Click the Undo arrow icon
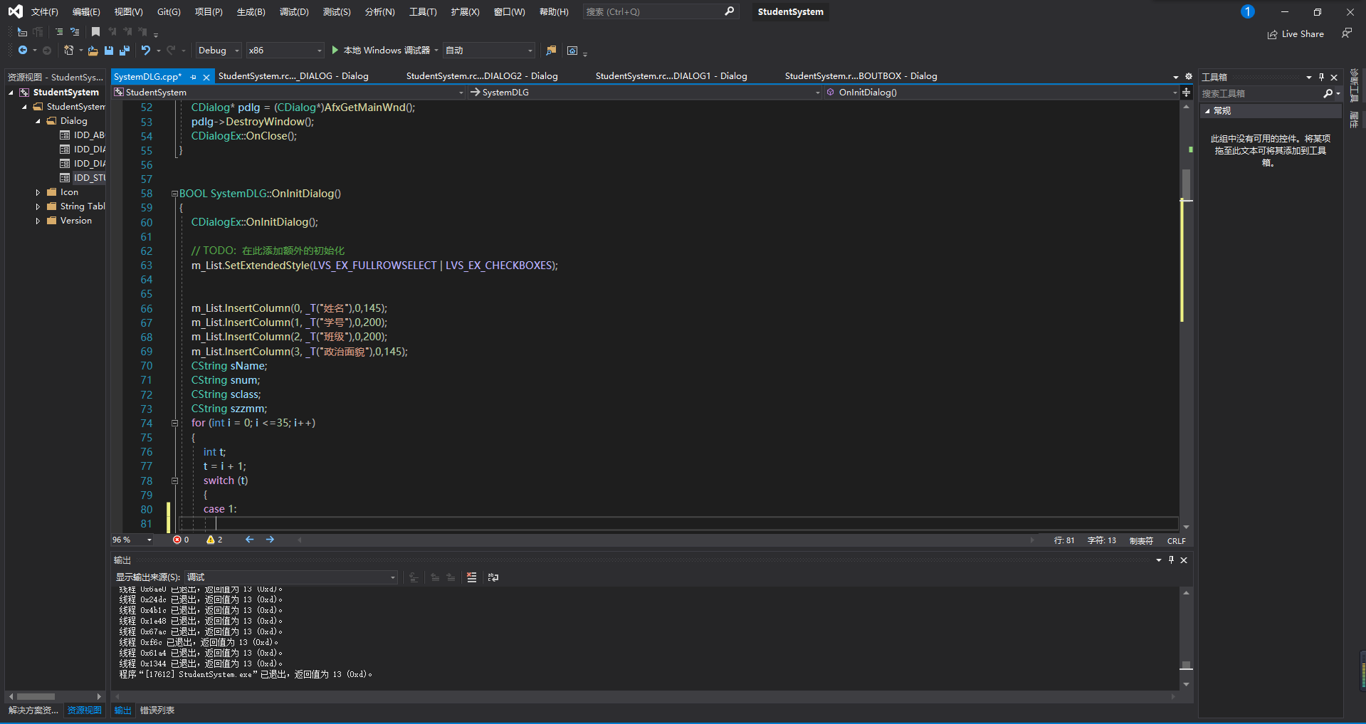The height and width of the screenshot is (724, 1366). pyautogui.click(x=146, y=51)
